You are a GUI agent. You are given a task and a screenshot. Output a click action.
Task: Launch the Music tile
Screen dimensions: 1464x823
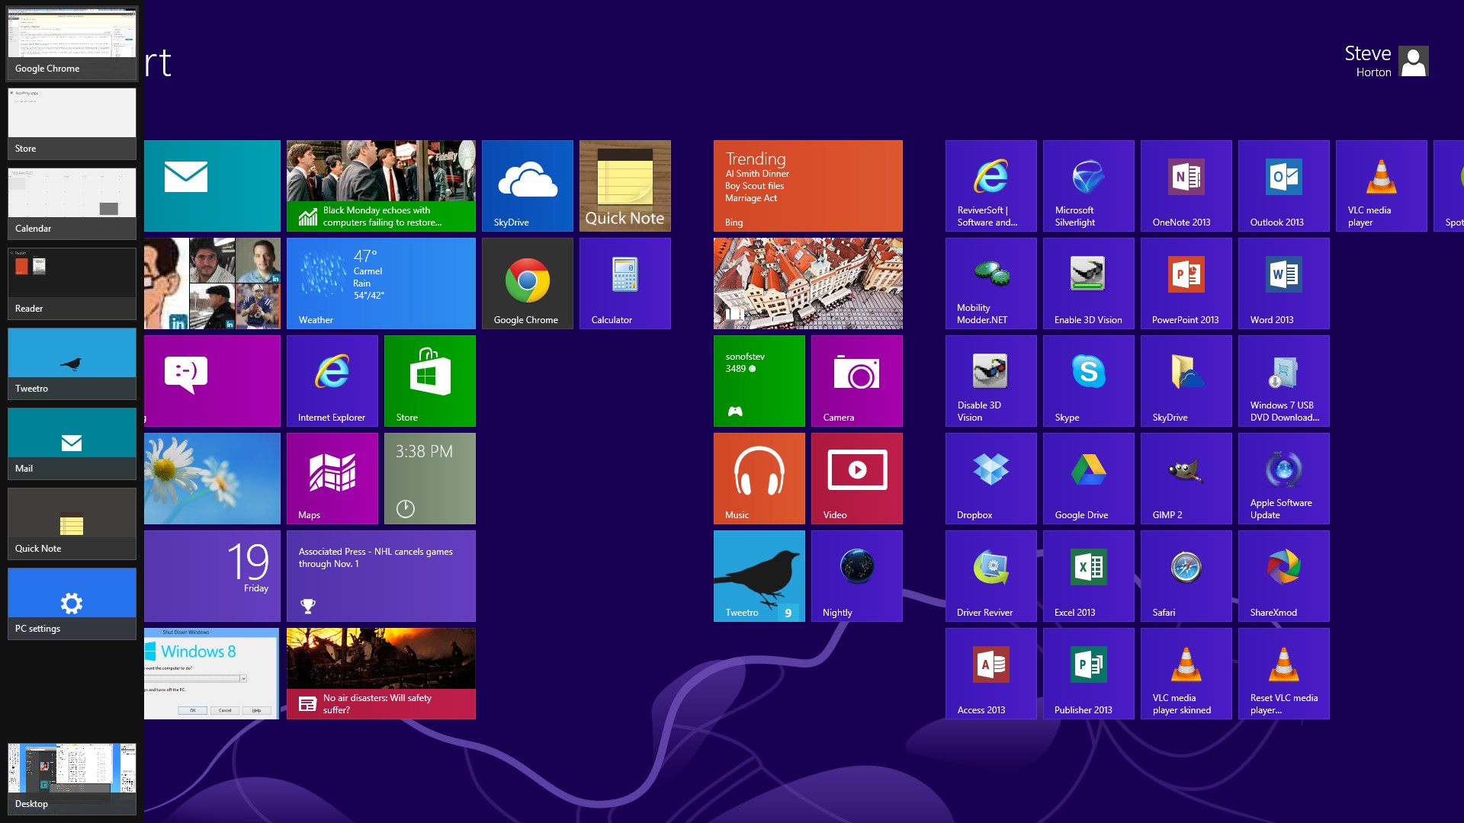tap(759, 479)
